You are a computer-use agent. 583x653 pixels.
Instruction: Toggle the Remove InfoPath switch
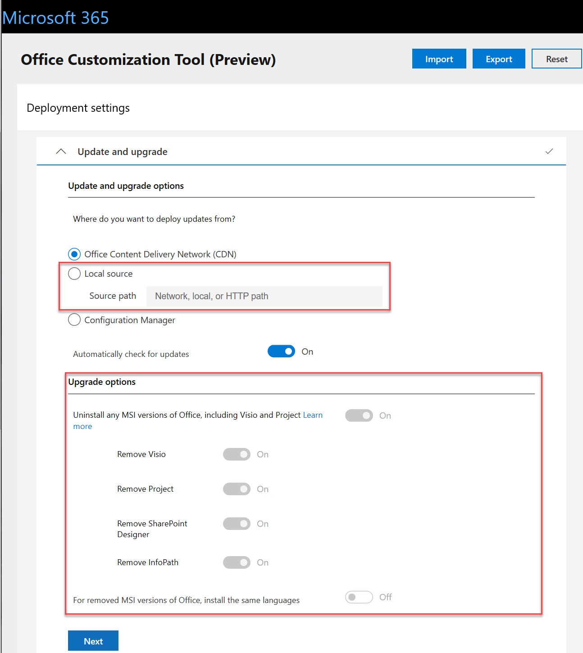click(237, 562)
